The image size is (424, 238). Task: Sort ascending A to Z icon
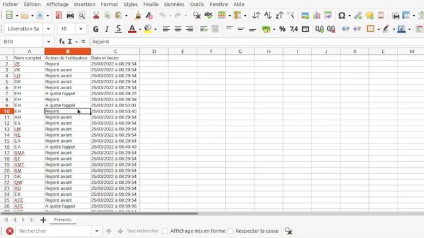(x=268, y=15)
